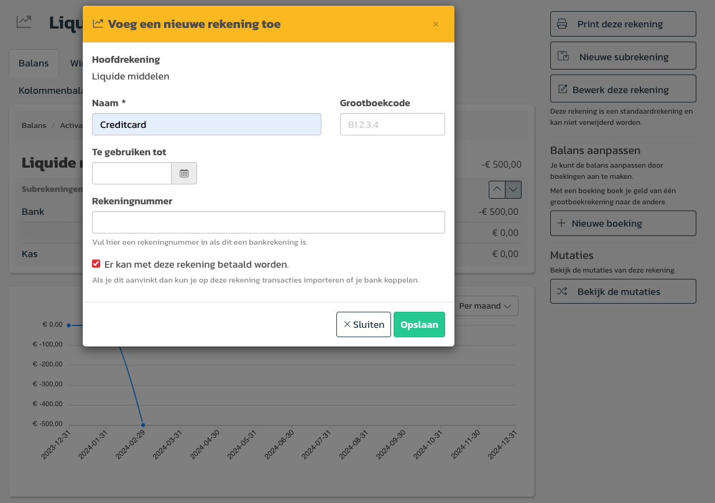Image resolution: width=715 pixels, height=503 pixels.
Task: Uncheck 'Er kan met deze rekening betaald worden'
Action: [x=96, y=264]
